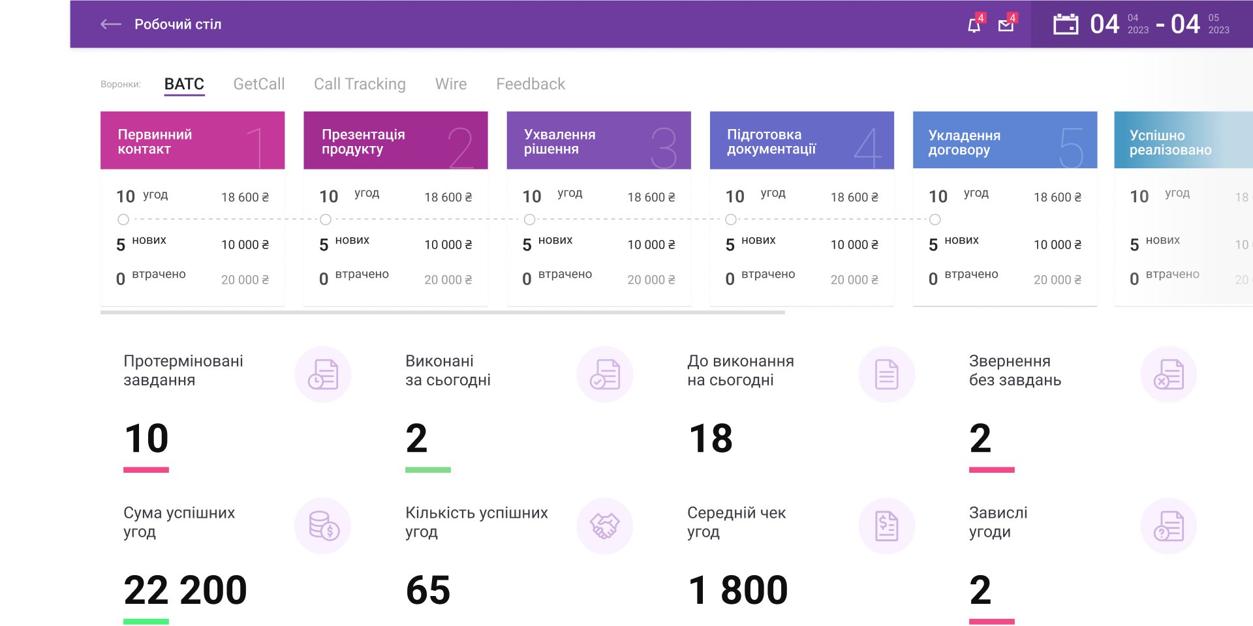Click the back arrow next to Робочий стіл
The width and height of the screenshot is (1253, 626).
(x=111, y=24)
